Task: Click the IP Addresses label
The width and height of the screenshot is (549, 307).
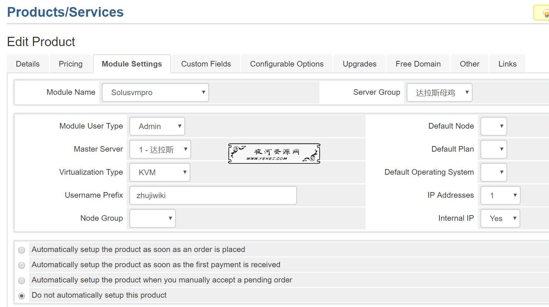Action: pyautogui.click(x=451, y=195)
